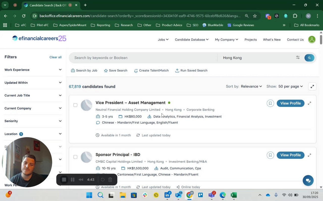This screenshot has height=201, width=323.
Task: View Profile of Vice President candidate
Action: (290, 103)
